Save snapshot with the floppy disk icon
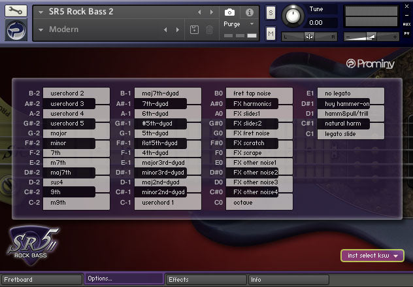 (x=194, y=29)
